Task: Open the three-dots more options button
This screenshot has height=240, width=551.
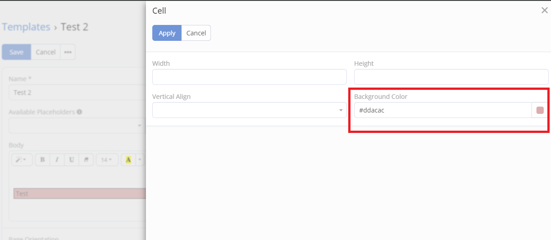Action: [x=68, y=52]
